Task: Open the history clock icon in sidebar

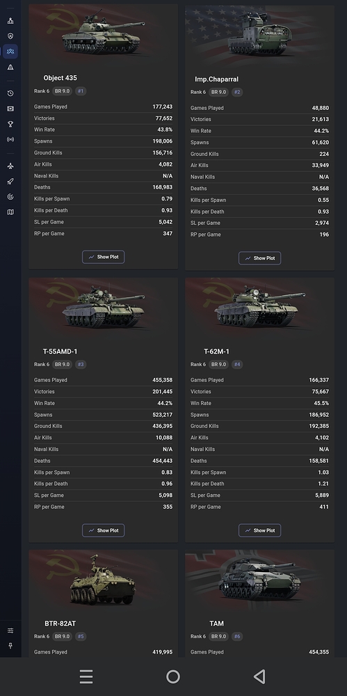Action: pos(10,93)
